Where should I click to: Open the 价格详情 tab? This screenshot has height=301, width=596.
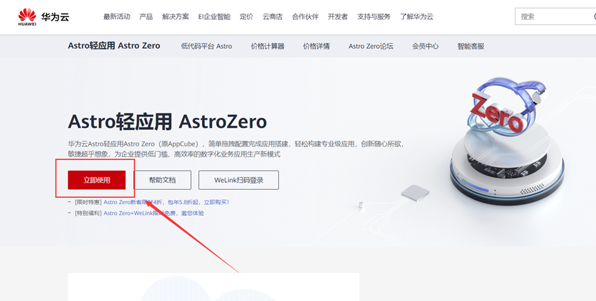click(316, 46)
